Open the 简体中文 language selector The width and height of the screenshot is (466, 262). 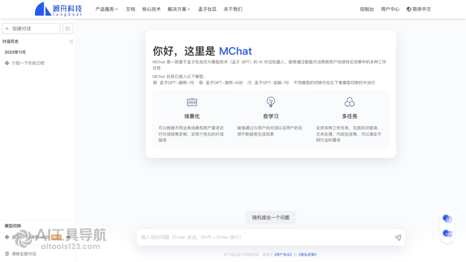coord(418,9)
